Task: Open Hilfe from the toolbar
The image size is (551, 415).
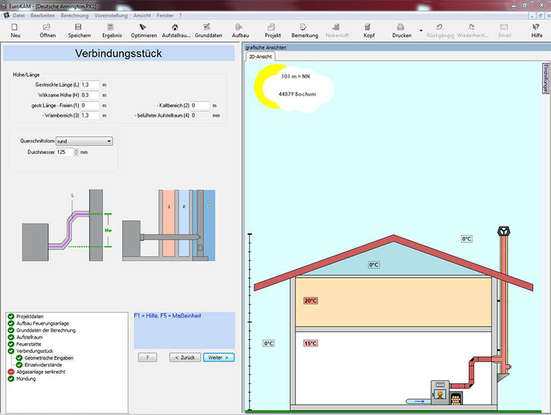Action: (x=537, y=30)
